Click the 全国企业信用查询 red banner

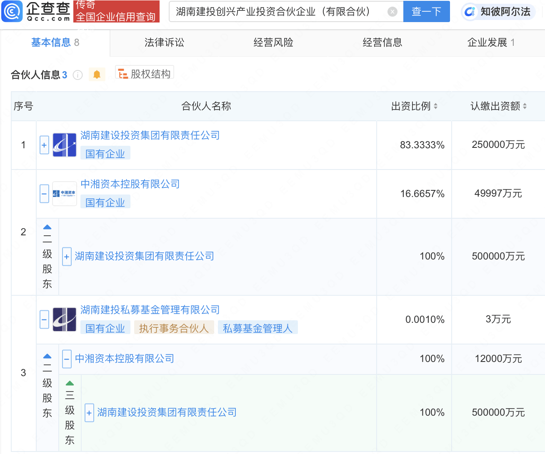[116, 11]
